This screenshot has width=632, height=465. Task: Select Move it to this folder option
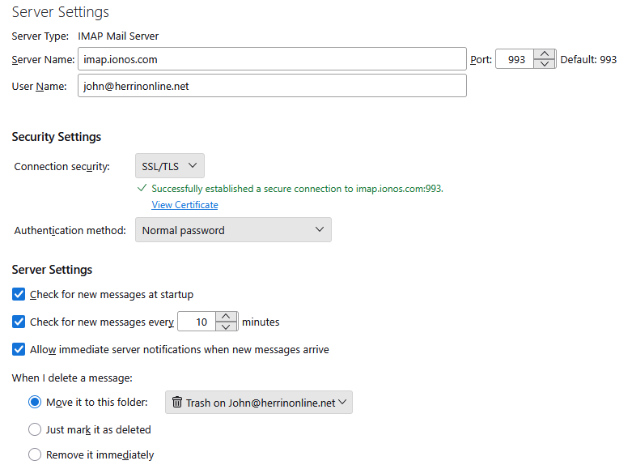[35, 403]
